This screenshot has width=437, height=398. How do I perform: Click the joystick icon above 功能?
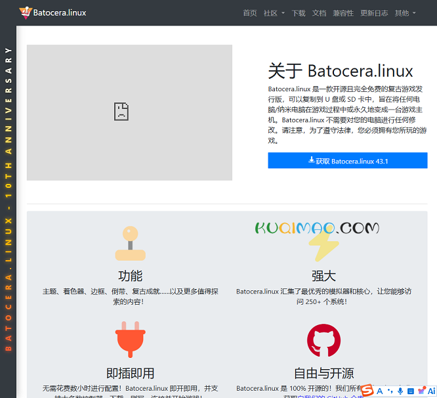pyautogui.click(x=130, y=243)
